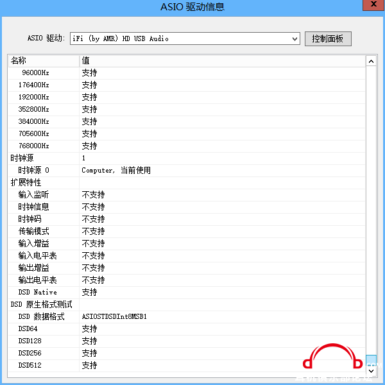Click the 'Computer, 当前使用' value

(116, 171)
